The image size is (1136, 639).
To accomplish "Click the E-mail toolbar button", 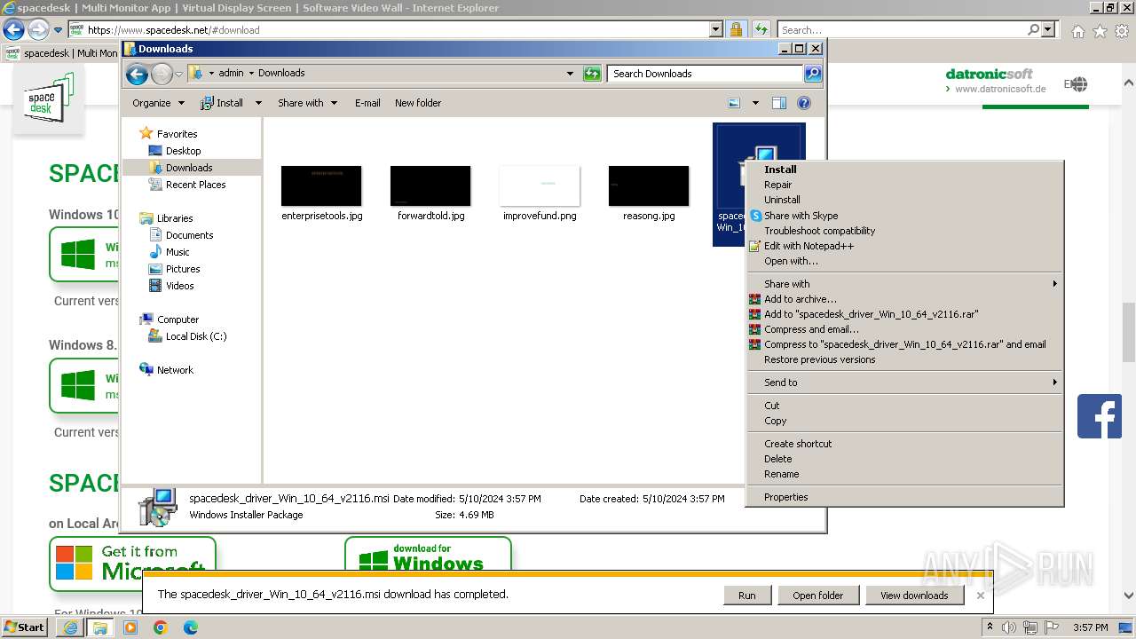I will tap(367, 103).
